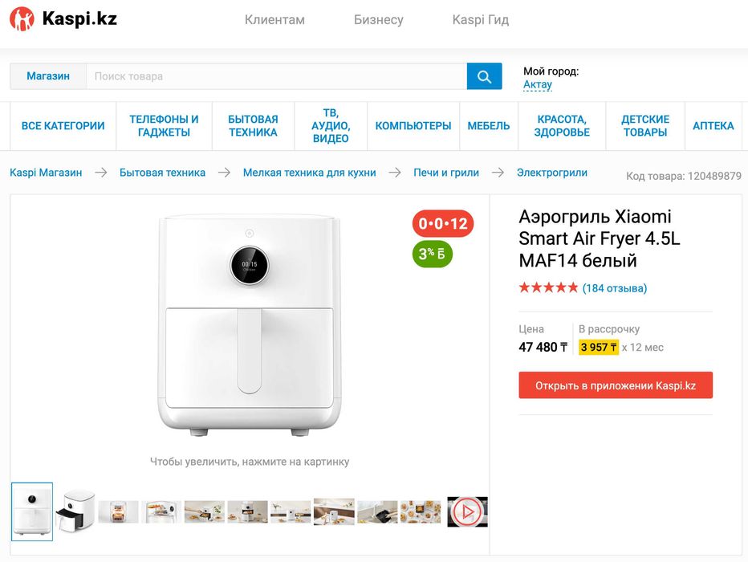Click Открыть в приложении Kaspi.kz button
Viewport: 748px width, 562px height.
(616, 385)
